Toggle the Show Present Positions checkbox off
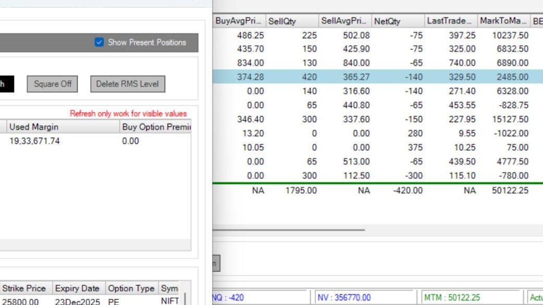Screen dimensions: 543x305 coord(98,43)
